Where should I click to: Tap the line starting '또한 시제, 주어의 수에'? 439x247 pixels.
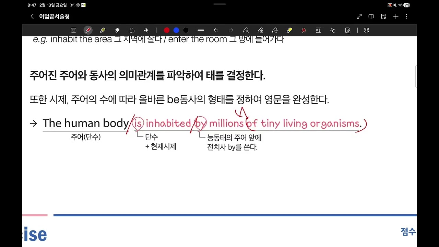(179, 100)
